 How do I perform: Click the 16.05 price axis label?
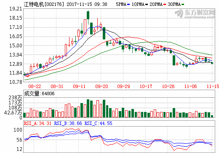[x=16, y=36]
